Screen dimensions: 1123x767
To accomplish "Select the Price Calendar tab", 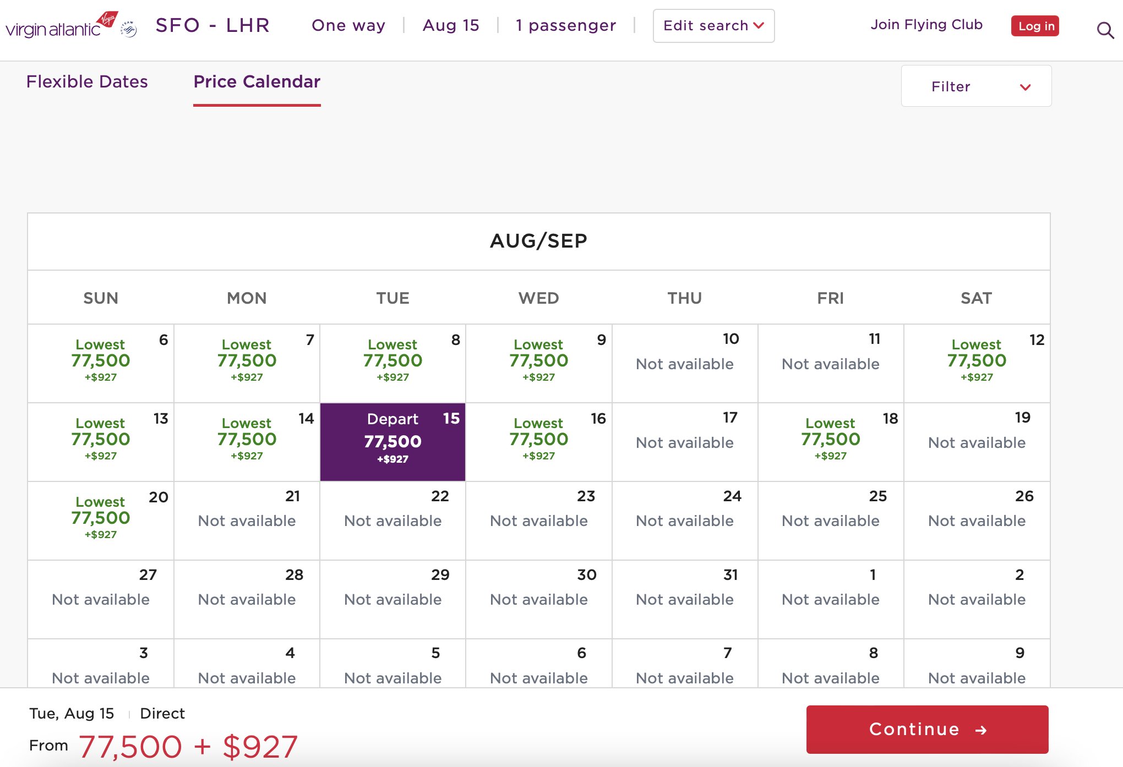I will tap(257, 81).
